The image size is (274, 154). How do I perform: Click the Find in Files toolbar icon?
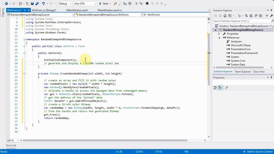click(x=115, y=3)
